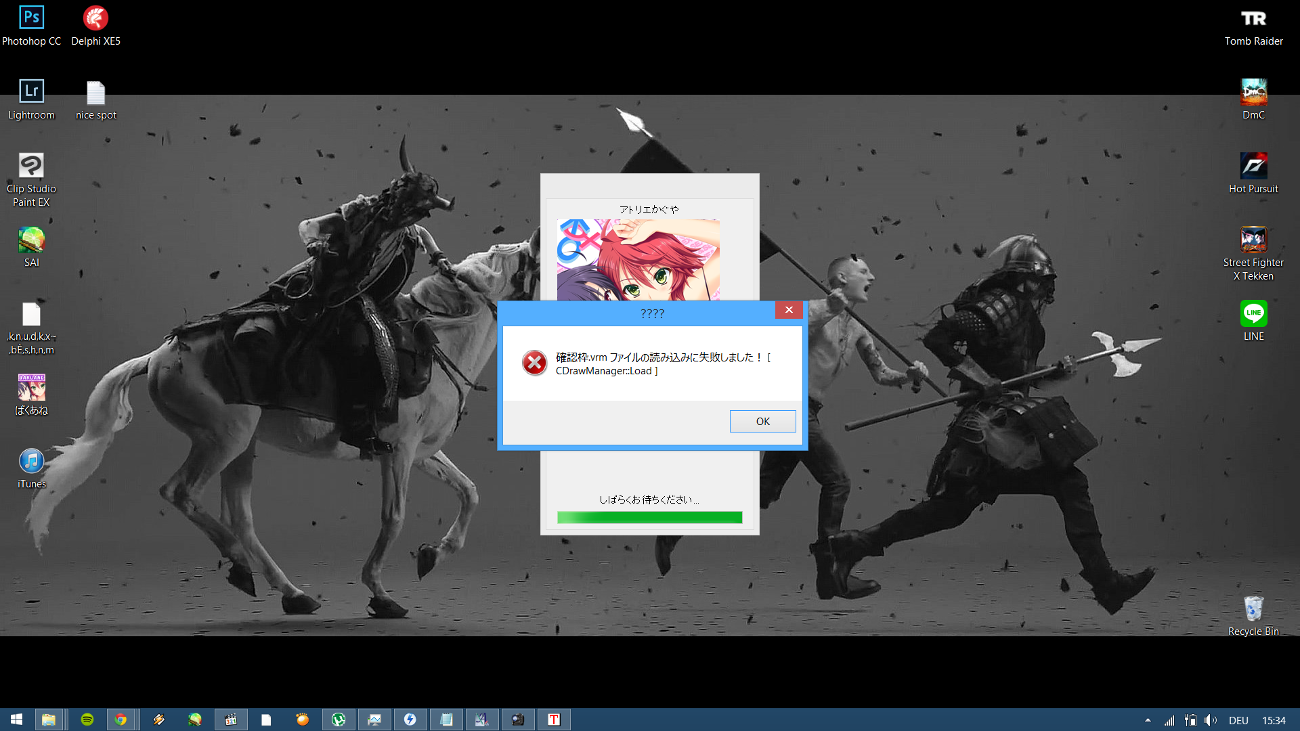Click the Spotify taskbar icon
Screen dimensions: 1300x731
[87, 719]
